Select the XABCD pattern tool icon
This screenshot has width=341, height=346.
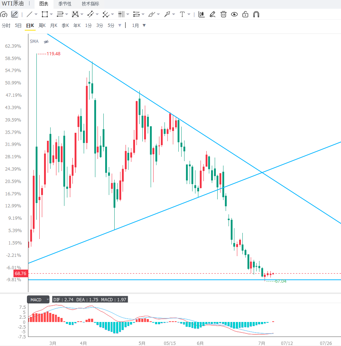point(75,14)
